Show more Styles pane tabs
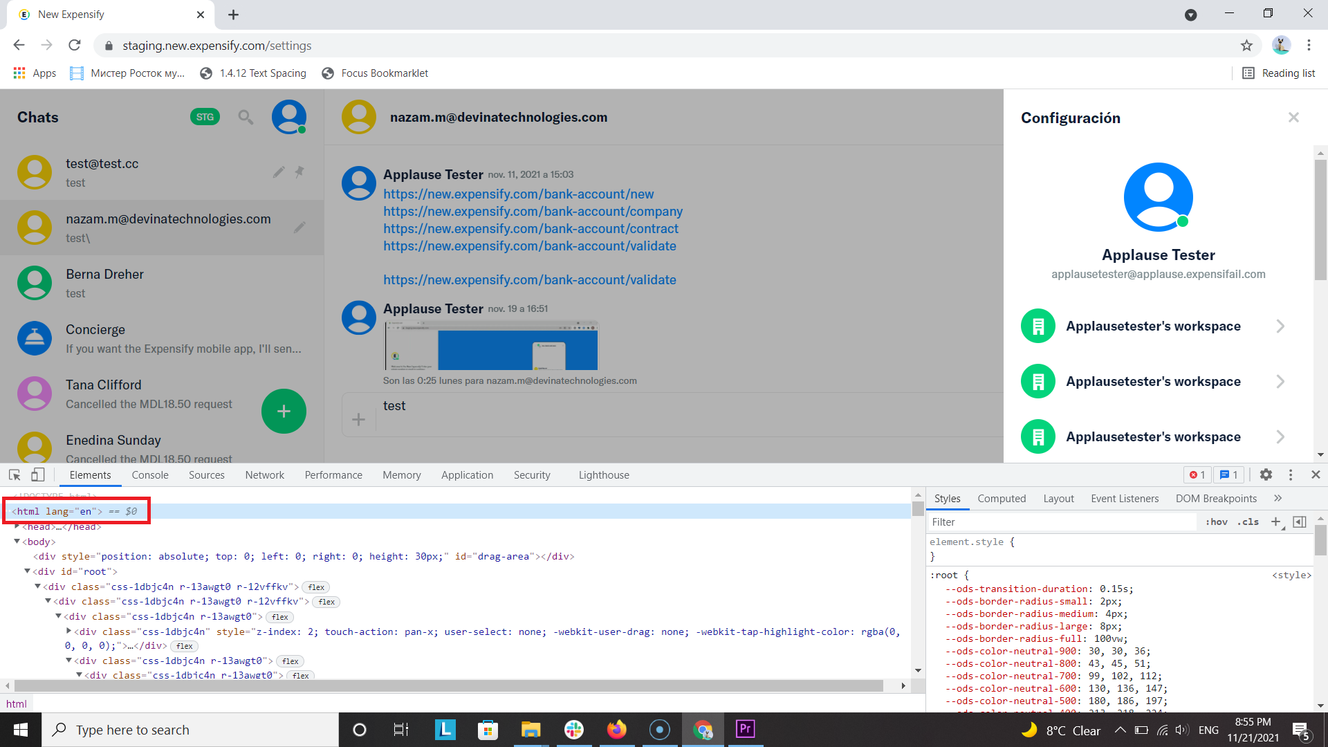 (x=1278, y=498)
